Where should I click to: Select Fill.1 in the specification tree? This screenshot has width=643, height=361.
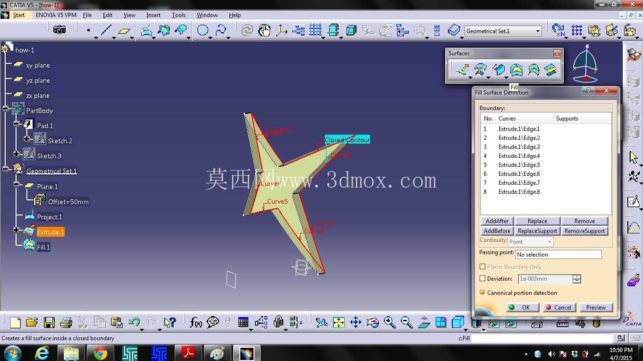click(x=43, y=247)
